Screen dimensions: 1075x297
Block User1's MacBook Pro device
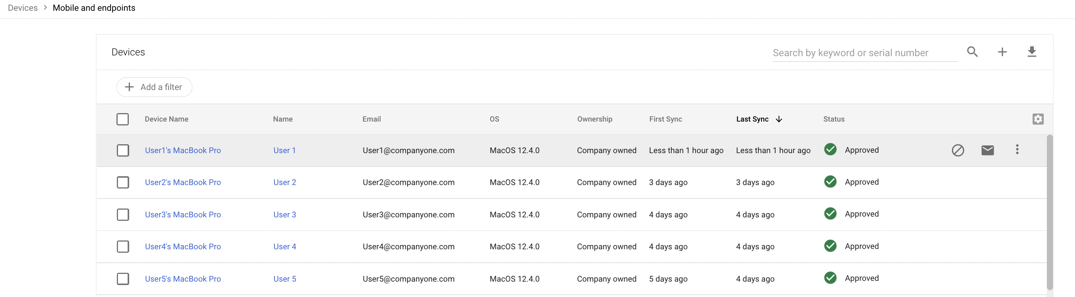958,150
